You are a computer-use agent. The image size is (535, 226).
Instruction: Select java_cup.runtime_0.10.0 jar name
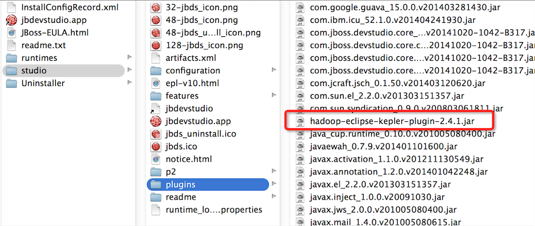click(402, 133)
